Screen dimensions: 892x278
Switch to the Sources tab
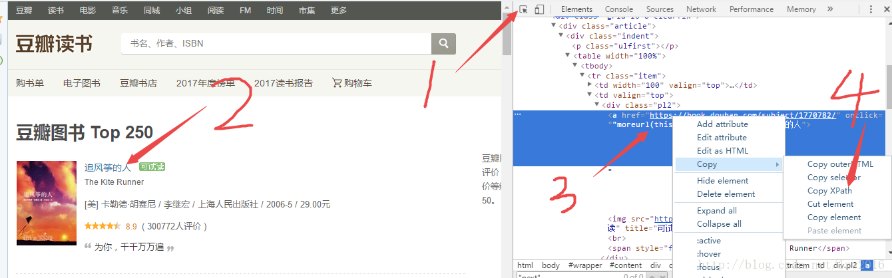[660, 9]
